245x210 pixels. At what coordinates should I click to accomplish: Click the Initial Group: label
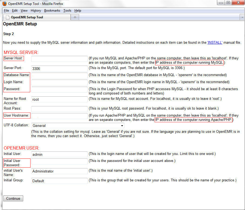[13, 180]
